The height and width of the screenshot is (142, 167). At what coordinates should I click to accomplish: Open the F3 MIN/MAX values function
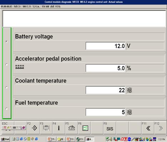(46, 128)
